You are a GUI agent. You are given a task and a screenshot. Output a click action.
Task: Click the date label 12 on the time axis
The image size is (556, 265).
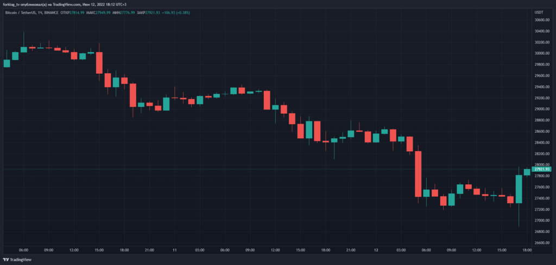pyautogui.click(x=376, y=250)
